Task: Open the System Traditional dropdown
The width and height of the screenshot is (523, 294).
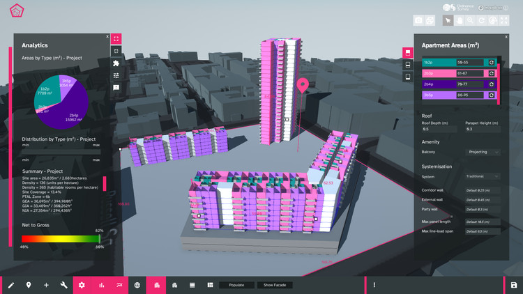Action: click(x=483, y=176)
